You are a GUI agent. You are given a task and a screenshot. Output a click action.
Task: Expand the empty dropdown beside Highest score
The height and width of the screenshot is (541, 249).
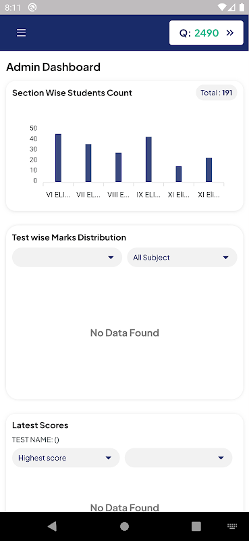tap(178, 458)
